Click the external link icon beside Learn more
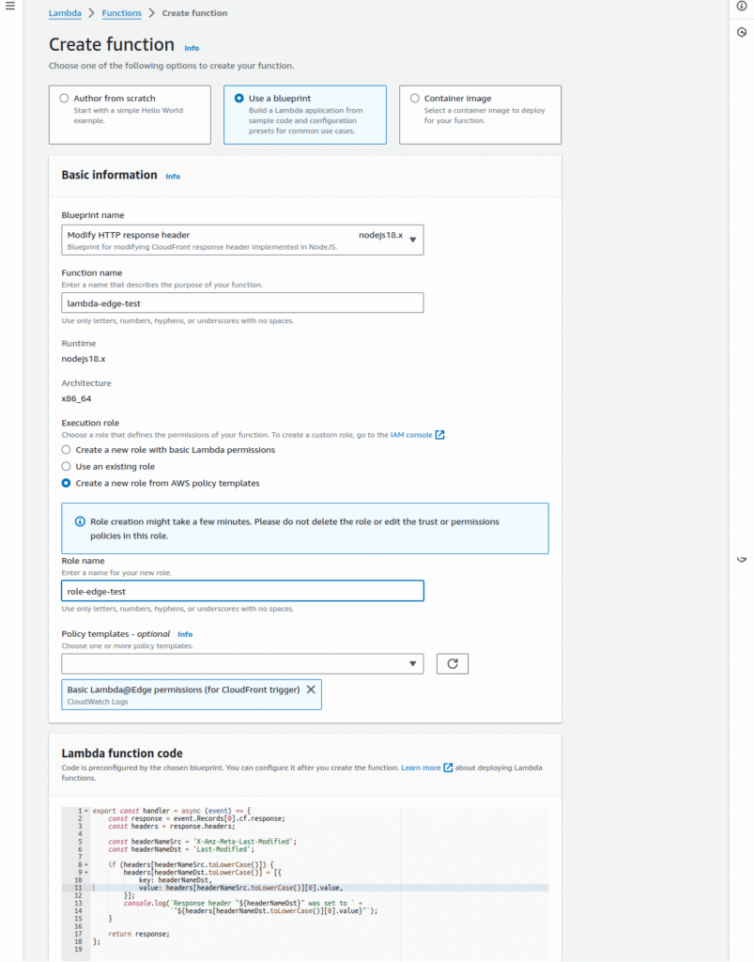754x962 pixels. [448, 768]
